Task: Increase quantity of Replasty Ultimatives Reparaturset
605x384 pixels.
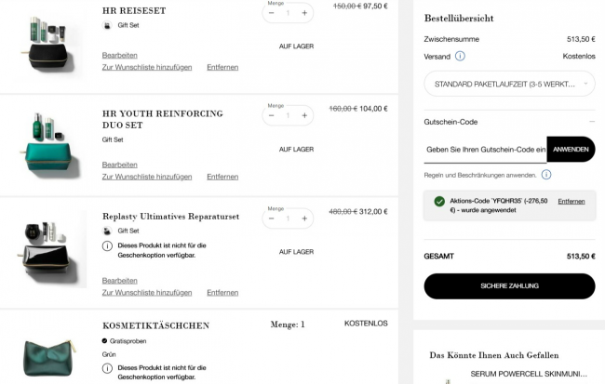Action: point(304,218)
